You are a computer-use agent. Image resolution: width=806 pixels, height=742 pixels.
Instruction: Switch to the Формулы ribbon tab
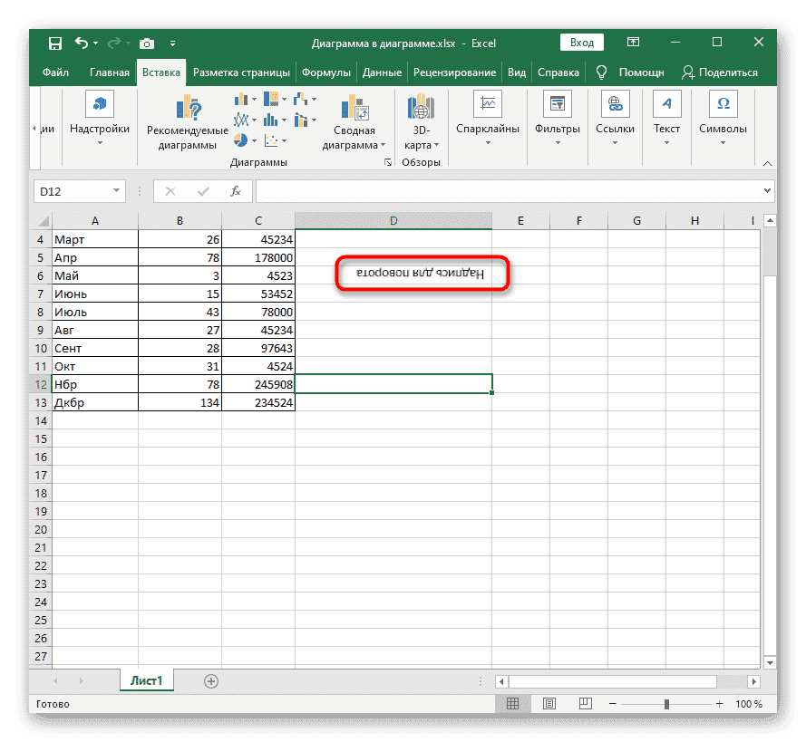(326, 72)
